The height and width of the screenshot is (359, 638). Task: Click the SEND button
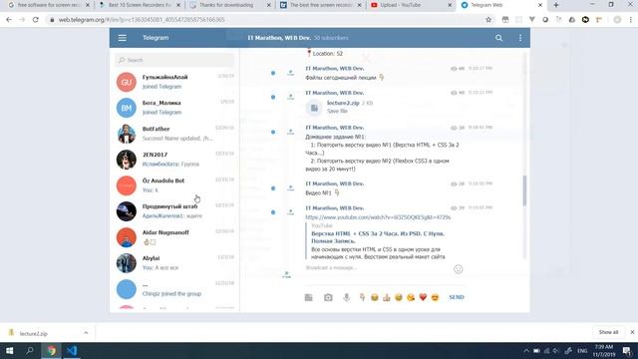(457, 297)
